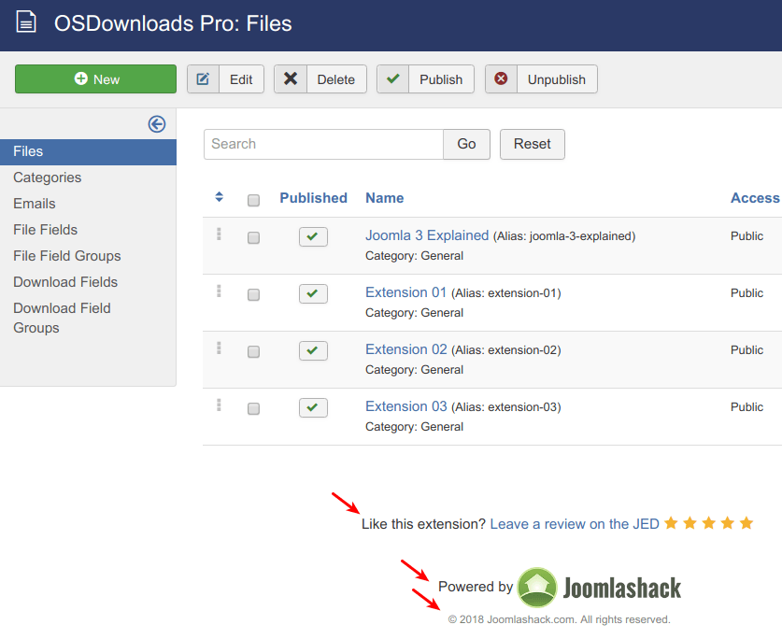Open the Extension 01 file

pos(406,292)
